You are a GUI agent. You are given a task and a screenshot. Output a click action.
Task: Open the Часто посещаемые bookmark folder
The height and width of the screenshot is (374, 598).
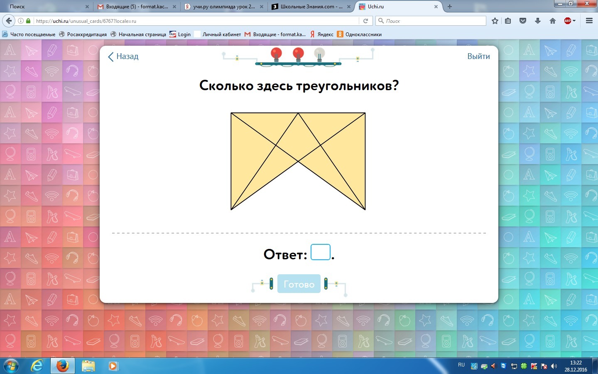pyautogui.click(x=29, y=34)
